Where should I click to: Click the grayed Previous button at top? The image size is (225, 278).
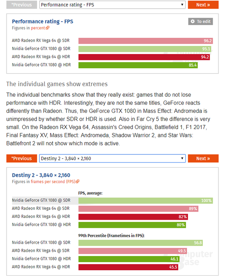coord(22,5)
